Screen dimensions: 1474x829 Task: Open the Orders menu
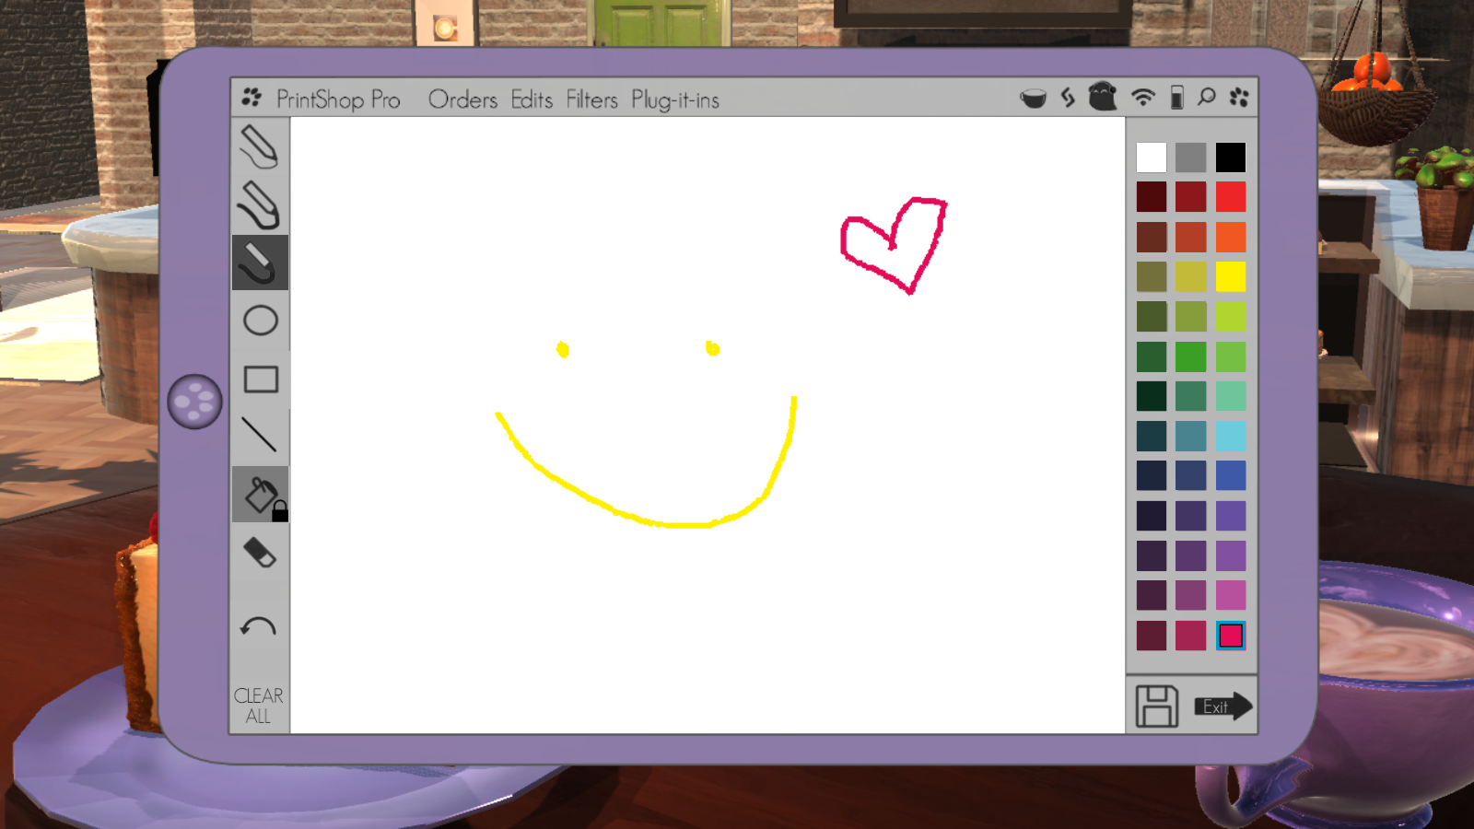[x=462, y=99]
